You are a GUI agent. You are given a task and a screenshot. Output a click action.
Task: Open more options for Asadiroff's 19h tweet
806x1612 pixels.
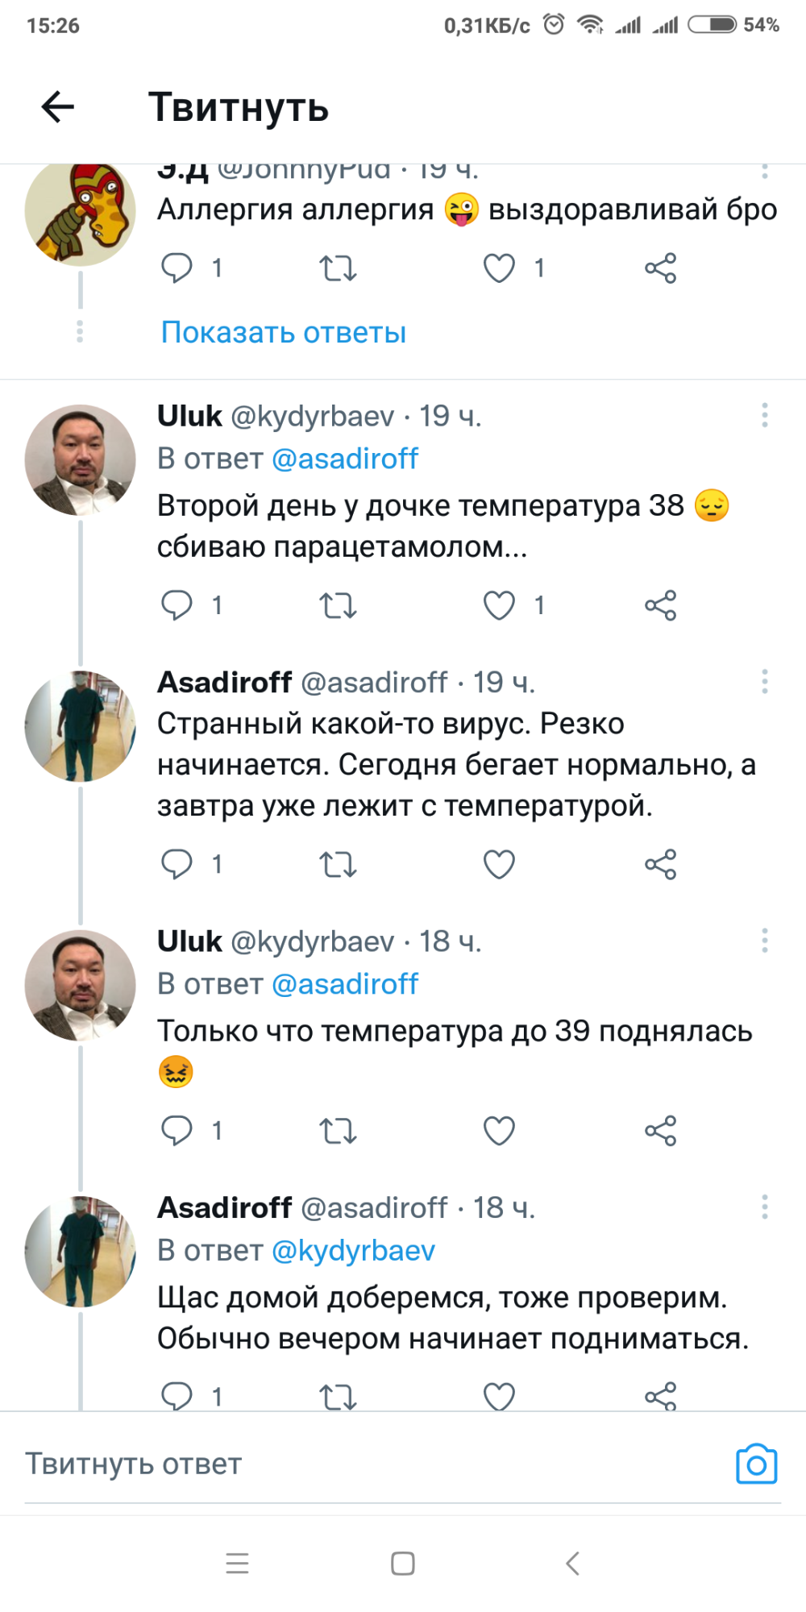764,683
